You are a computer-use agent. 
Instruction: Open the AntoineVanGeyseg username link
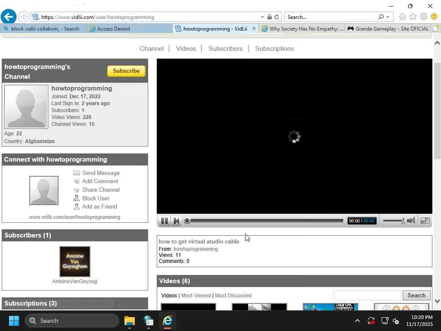(75, 281)
